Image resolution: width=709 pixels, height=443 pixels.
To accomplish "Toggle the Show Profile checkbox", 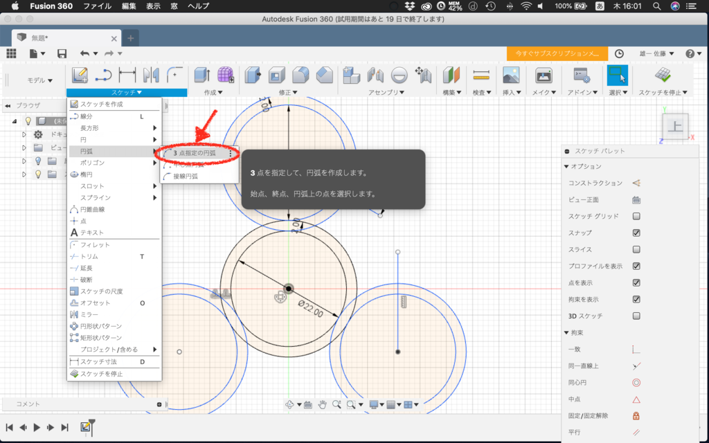I will click(x=636, y=266).
